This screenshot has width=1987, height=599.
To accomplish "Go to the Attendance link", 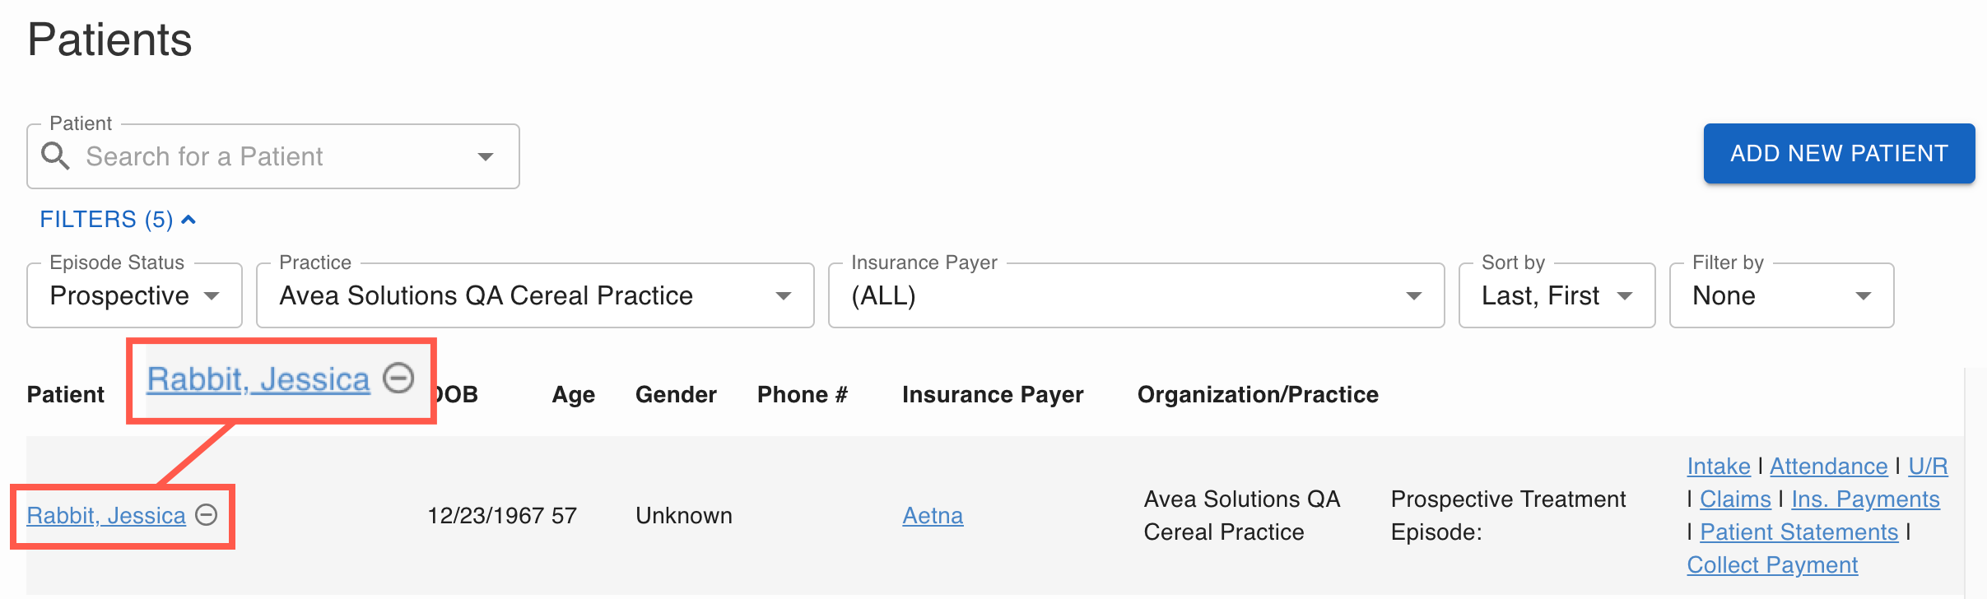I will pyautogui.click(x=1828, y=467).
